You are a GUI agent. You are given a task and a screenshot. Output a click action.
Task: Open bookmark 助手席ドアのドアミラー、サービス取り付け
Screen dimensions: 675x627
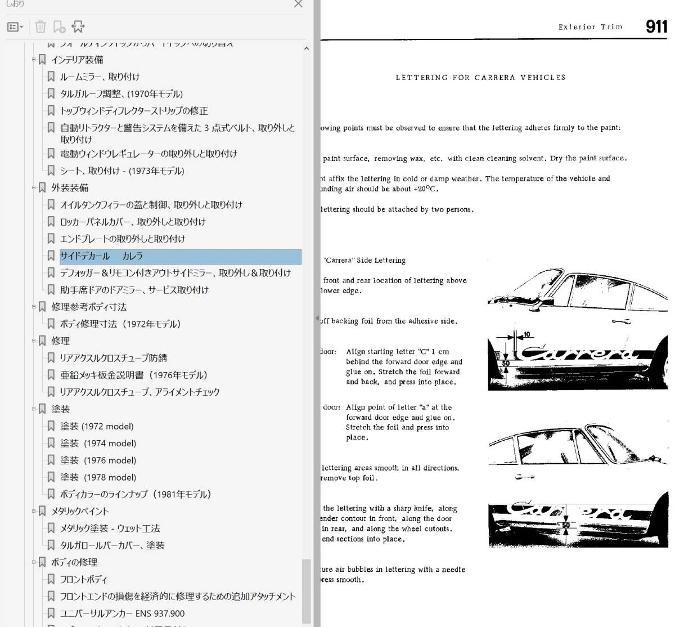point(134,290)
